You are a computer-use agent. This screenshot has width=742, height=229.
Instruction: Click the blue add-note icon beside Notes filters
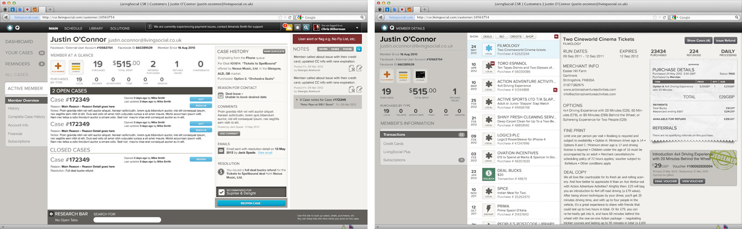(358, 49)
